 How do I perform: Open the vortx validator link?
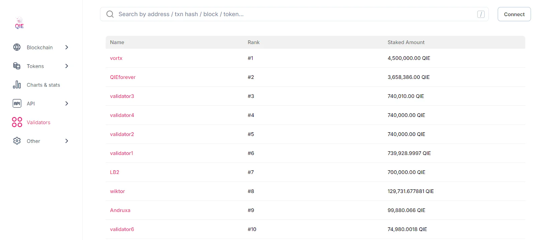point(116,58)
